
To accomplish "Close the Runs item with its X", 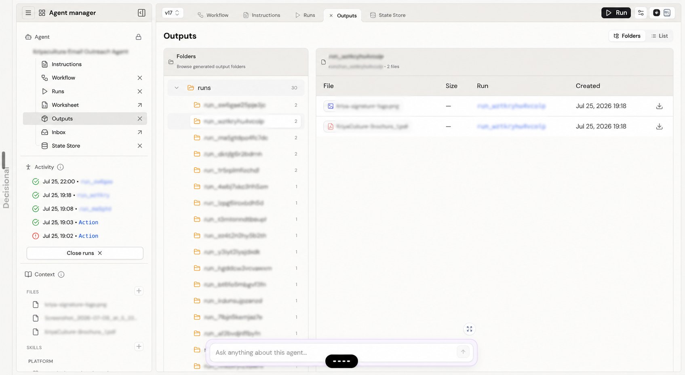I will click(140, 91).
